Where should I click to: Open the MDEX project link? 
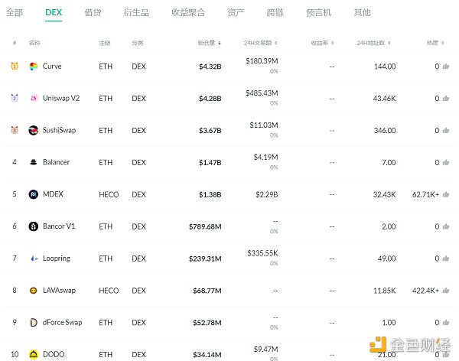[53, 194]
